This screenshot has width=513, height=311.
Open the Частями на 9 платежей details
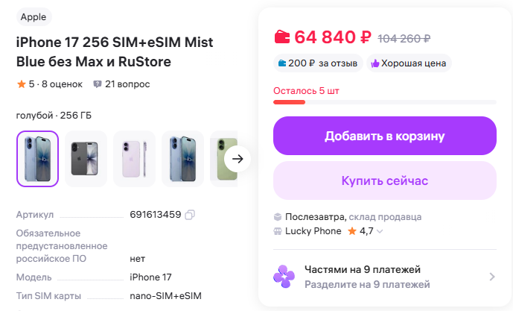(x=491, y=277)
